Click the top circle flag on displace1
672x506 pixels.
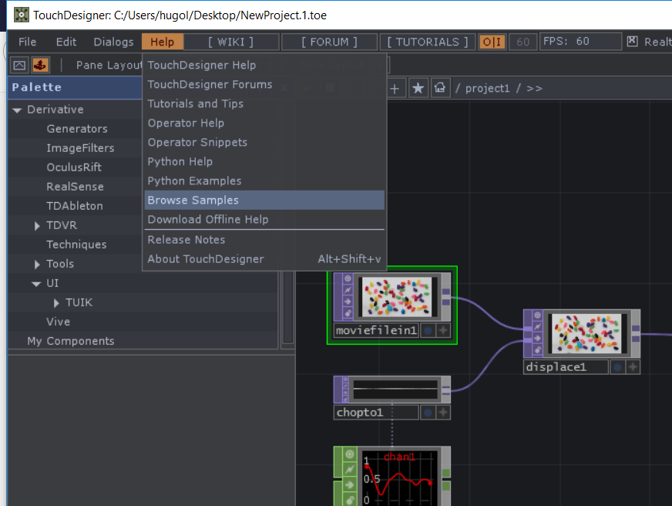(x=537, y=315)
